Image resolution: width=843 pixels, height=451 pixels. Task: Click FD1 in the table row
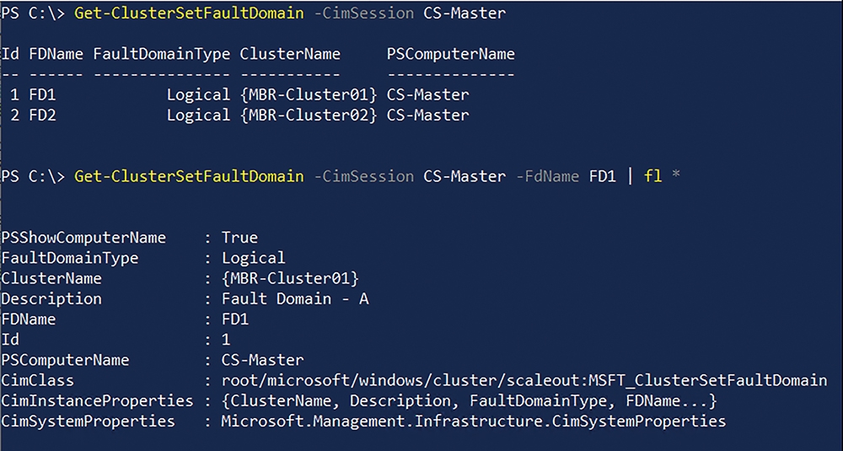42,94
